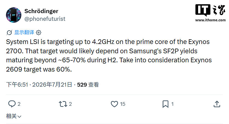Click the reply speech bubble icon

(x=12, y=104)
